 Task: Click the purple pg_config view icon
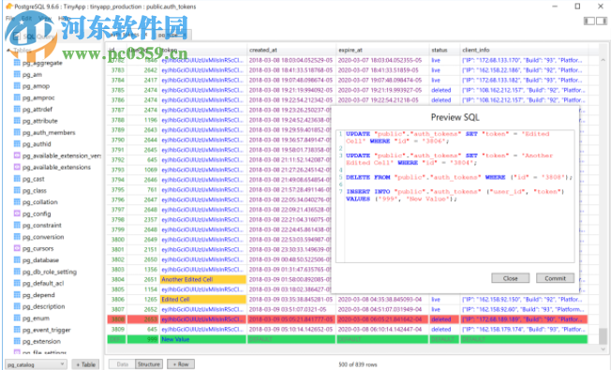point(17,214)
